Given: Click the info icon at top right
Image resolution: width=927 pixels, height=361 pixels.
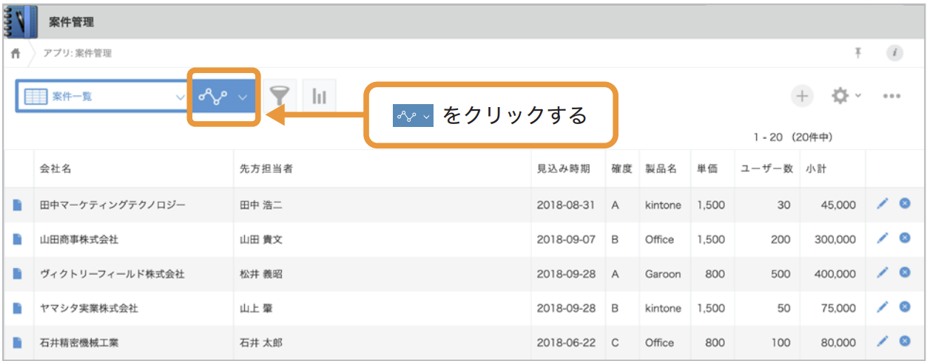Looking at the screenshot, I should (x=894, y=52).
